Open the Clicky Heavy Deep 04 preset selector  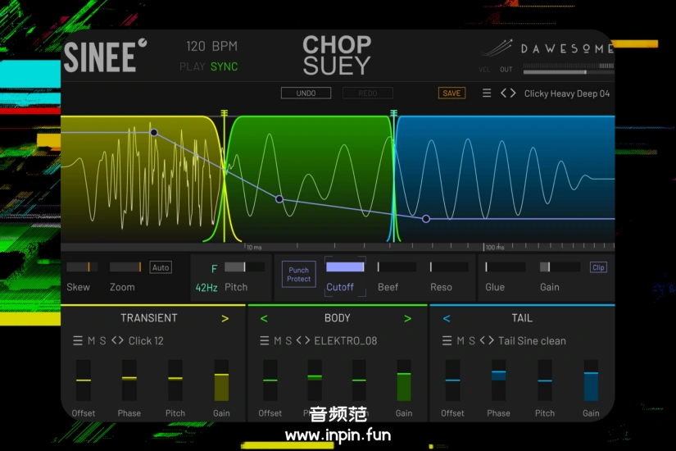pyautogui.click(x=567, y=93)
